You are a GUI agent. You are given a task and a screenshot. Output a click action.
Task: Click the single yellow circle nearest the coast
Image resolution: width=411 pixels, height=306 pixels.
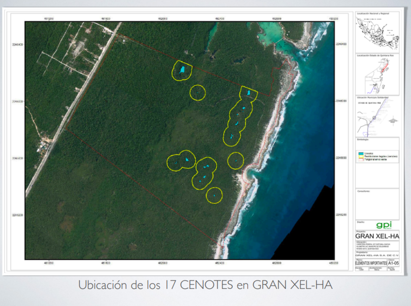(235, 161)
